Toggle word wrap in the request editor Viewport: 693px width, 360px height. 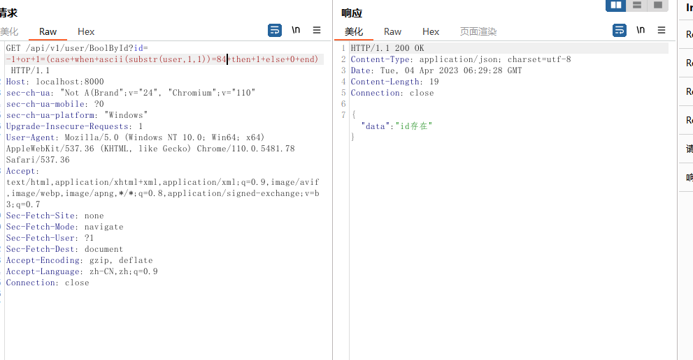click(275, 30)
